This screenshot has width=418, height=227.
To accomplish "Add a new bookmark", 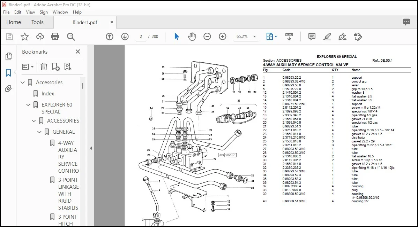I will [x=55, y=66].
